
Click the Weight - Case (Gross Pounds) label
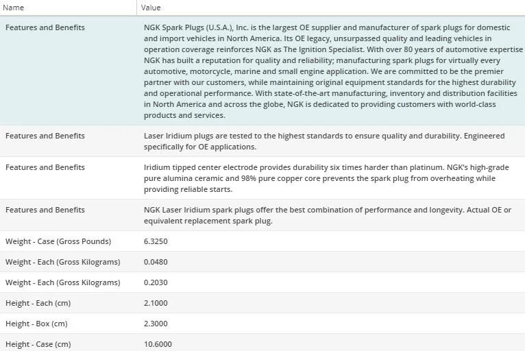58,241
